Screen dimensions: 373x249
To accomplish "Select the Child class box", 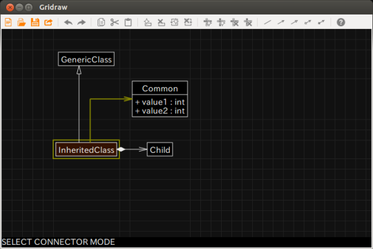I will tap(160, 149).
